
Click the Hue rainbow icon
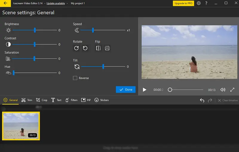pyautogui.click(x=8, y=73)
